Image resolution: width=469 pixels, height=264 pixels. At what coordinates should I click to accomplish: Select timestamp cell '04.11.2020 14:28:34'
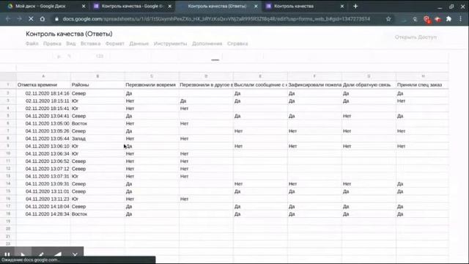43,214
